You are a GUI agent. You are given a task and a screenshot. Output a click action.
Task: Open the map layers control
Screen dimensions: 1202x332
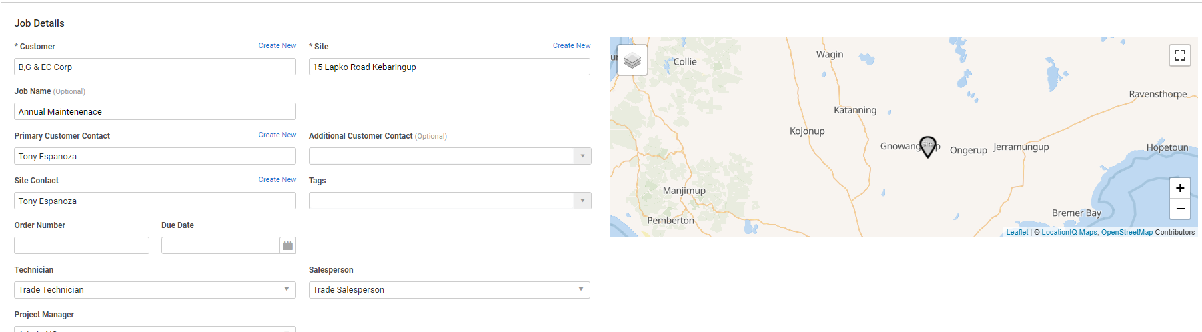coord(632,61)
